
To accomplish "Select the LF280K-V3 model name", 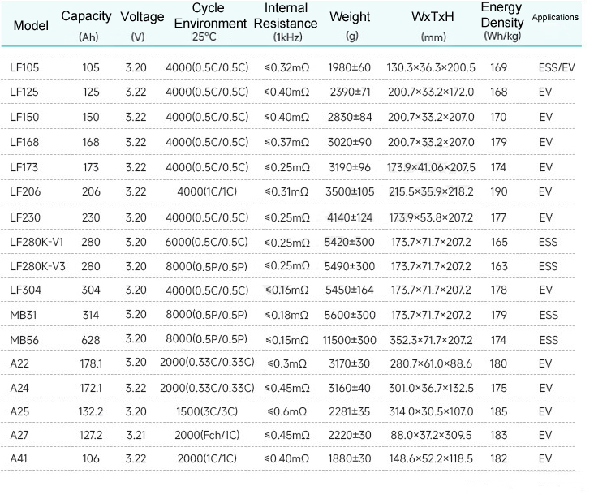I will pyautogui.click(x=36, y=266).
